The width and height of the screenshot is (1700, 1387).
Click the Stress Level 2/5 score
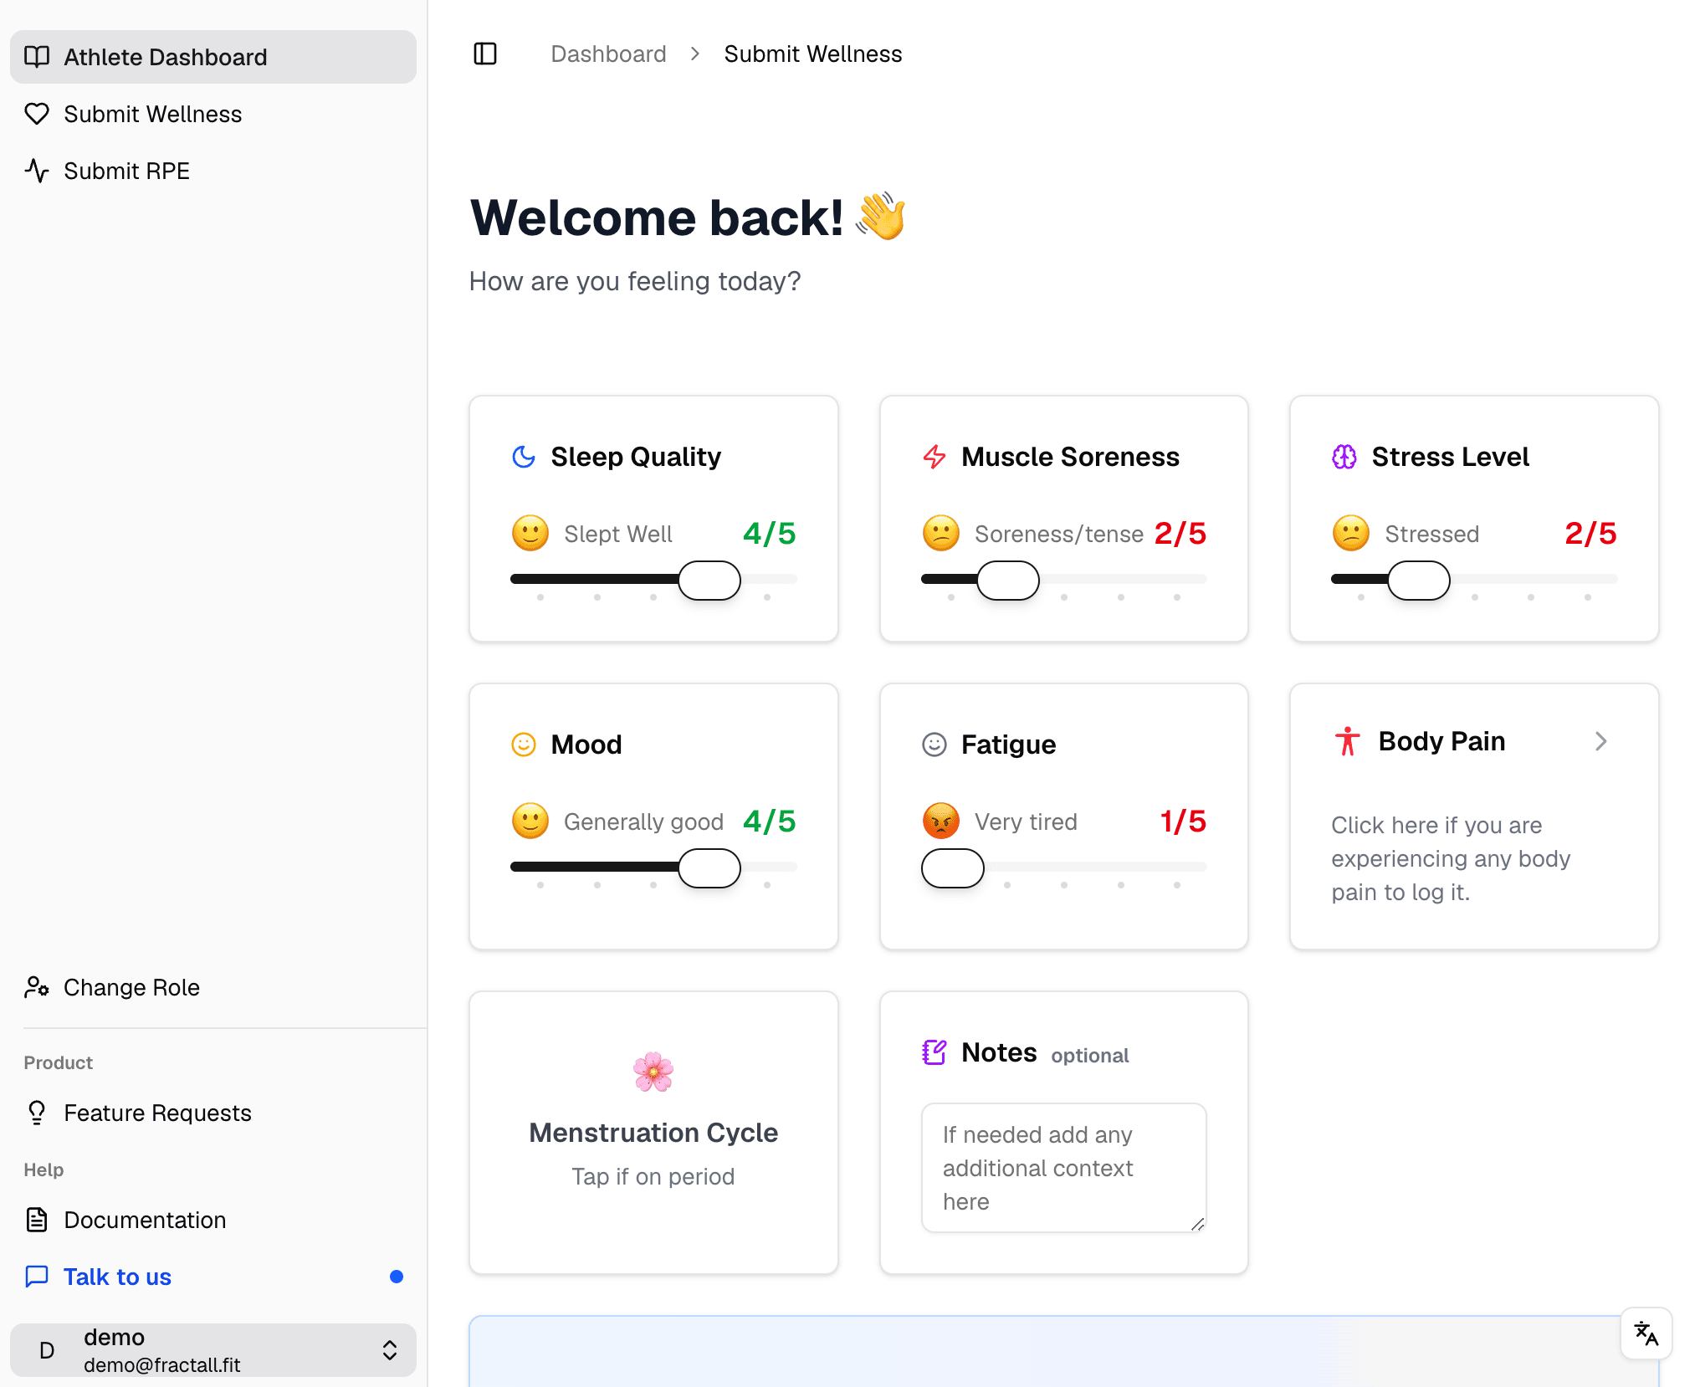1590,533
